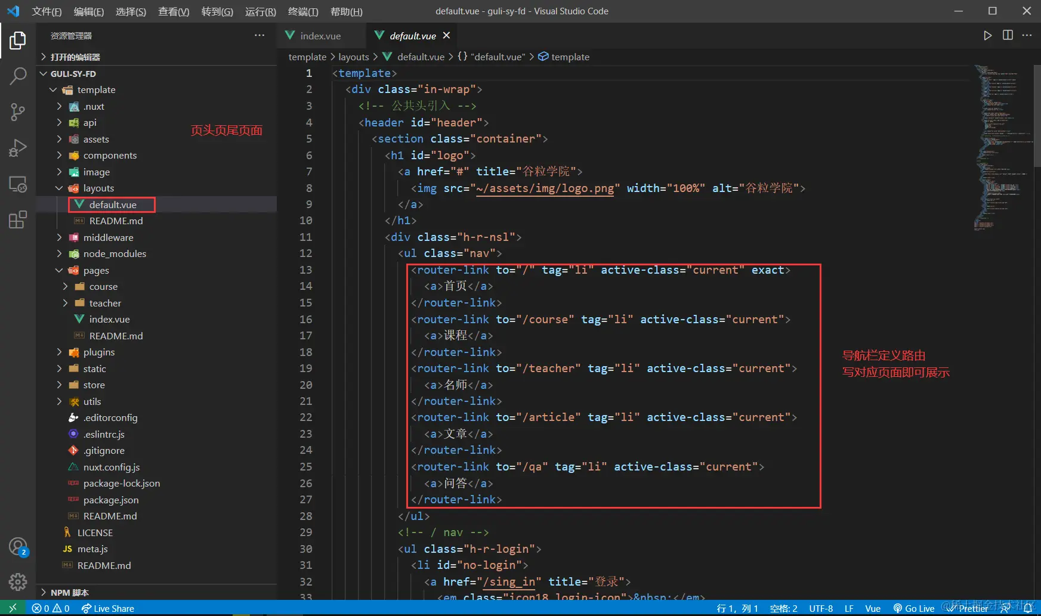
Task: Open meta.js file
Action: click(157, 549)
